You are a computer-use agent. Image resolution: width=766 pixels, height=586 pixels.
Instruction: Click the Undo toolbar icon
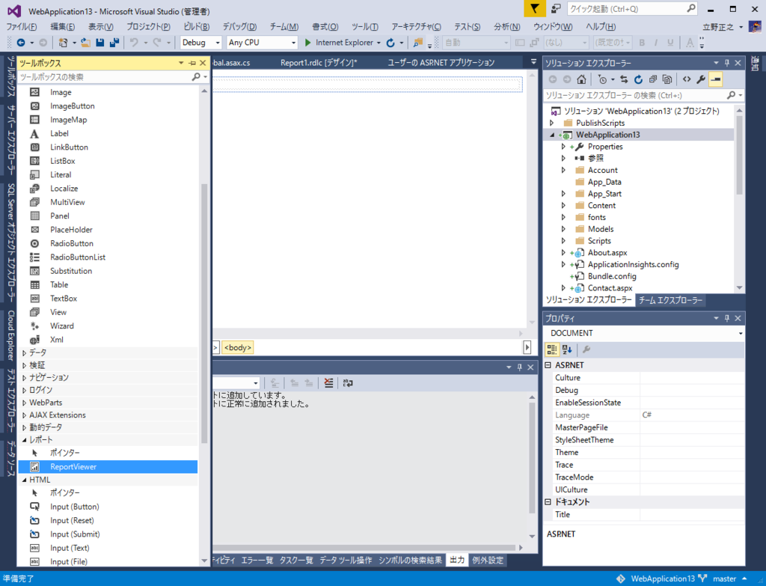click(x=134, y=43)
